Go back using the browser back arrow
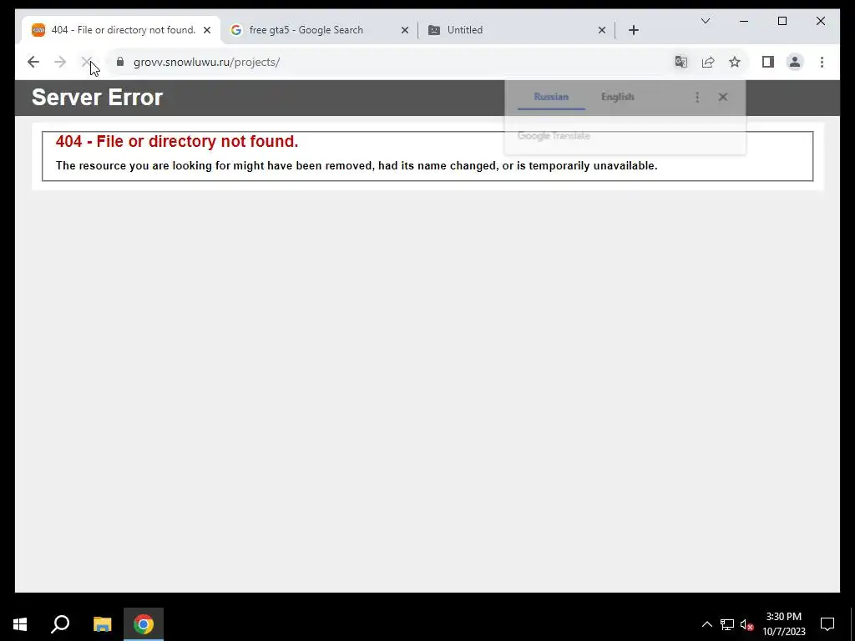Screen dimensions: 855x641 (x=33, y=62)
